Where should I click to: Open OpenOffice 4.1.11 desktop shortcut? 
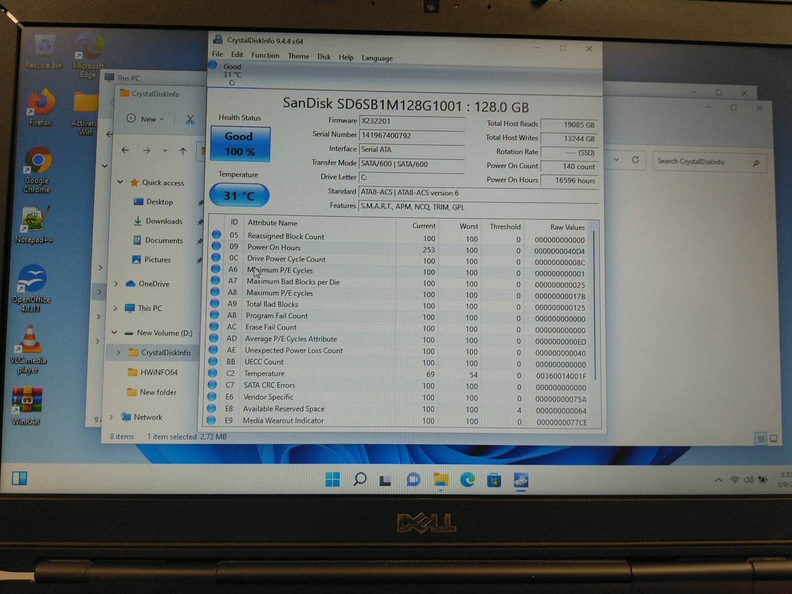click(32, 288)
